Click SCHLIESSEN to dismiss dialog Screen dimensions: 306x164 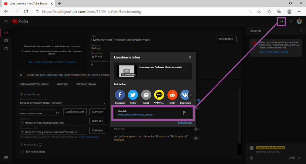point(185,123)
